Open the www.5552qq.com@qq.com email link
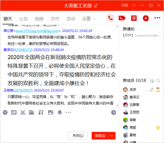The width and height of the screenshot is (164, 143). [x=37, y=31]
